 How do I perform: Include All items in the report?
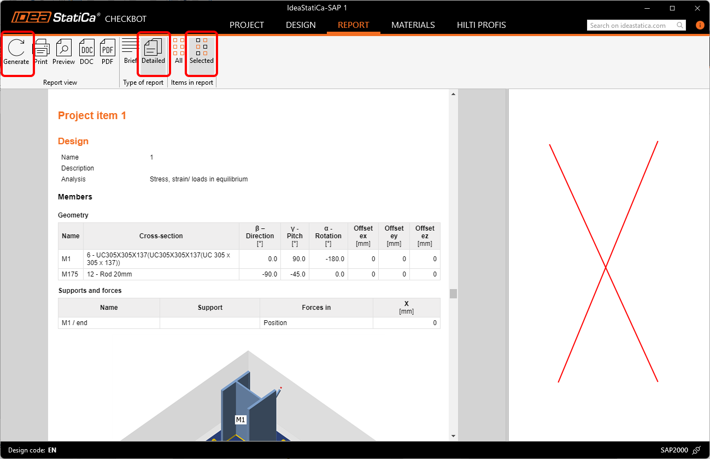[178, 52]
